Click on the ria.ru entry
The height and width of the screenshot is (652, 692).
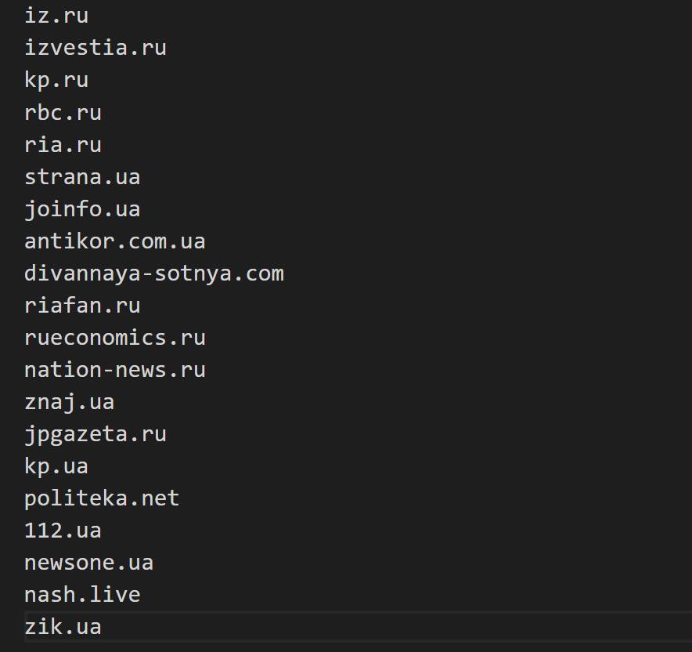coord(63,145)
